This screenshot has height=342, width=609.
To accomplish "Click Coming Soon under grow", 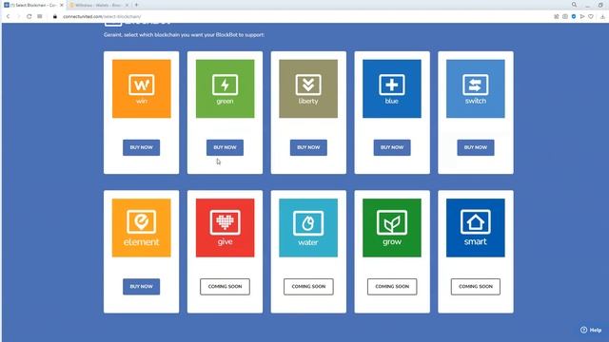I will (392, 287).
